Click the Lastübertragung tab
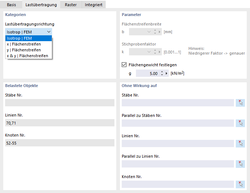This screenshot has width=250, height=193. pos(40,5)
